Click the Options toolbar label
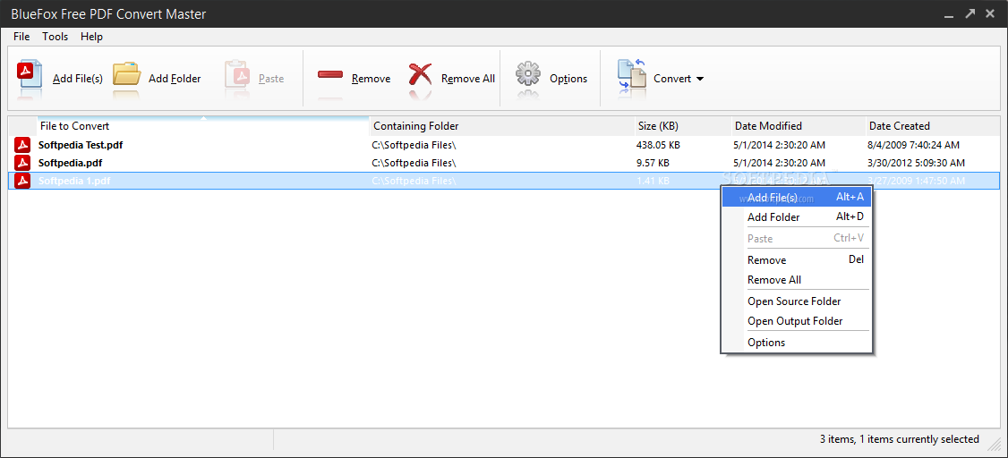The width and height of the screenshot is (1008, 458). point(568,79)
